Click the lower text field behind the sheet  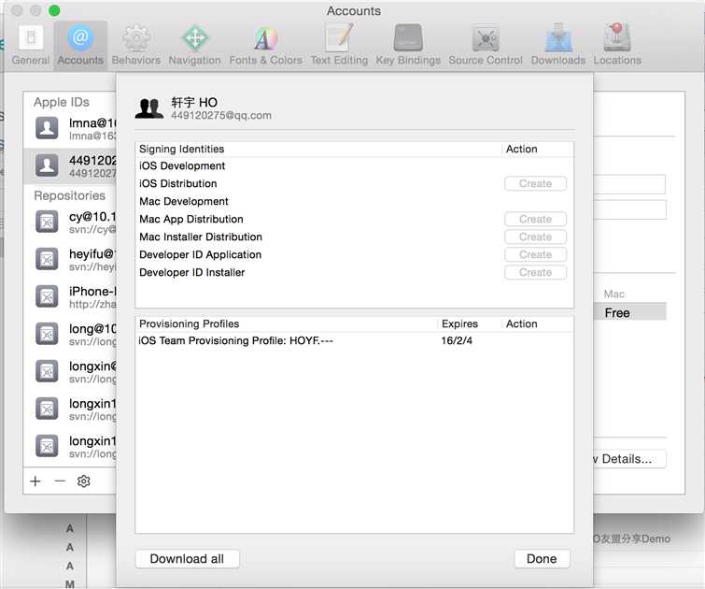pyautogui.click(x=629, y=210)
